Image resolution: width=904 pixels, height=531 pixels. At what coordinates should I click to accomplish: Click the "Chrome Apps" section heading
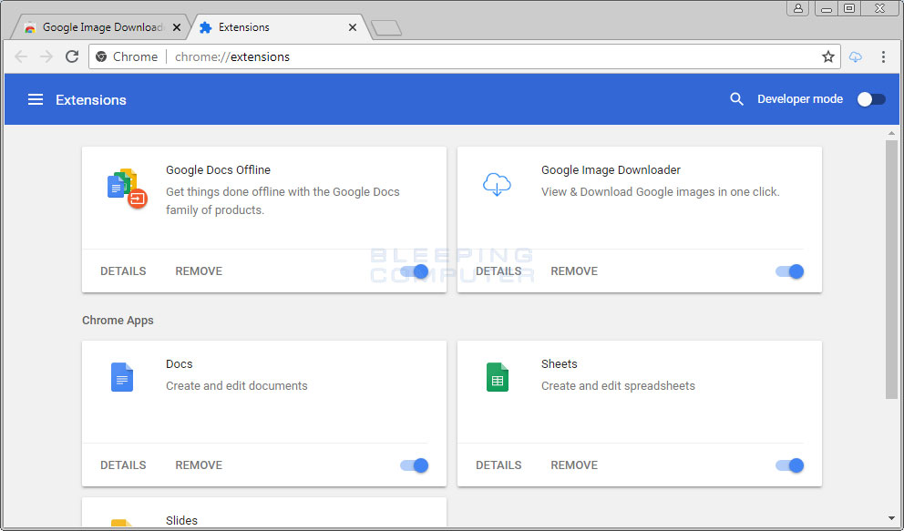pos(118,321)
